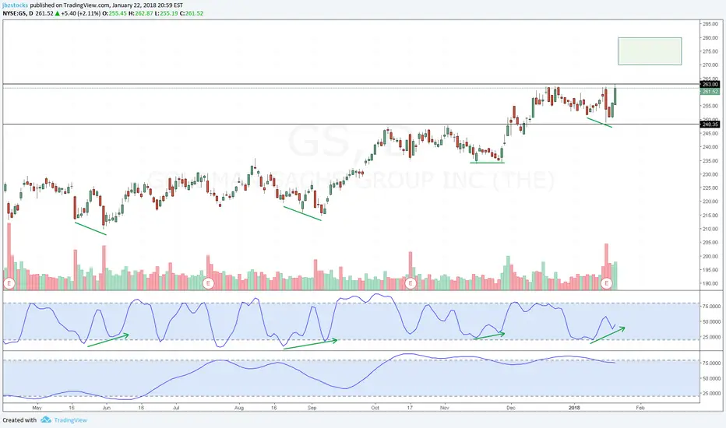Screen dimensions: 726x428
Task: Click the 200.00 price axis label
Action: [x=710, y=256]
